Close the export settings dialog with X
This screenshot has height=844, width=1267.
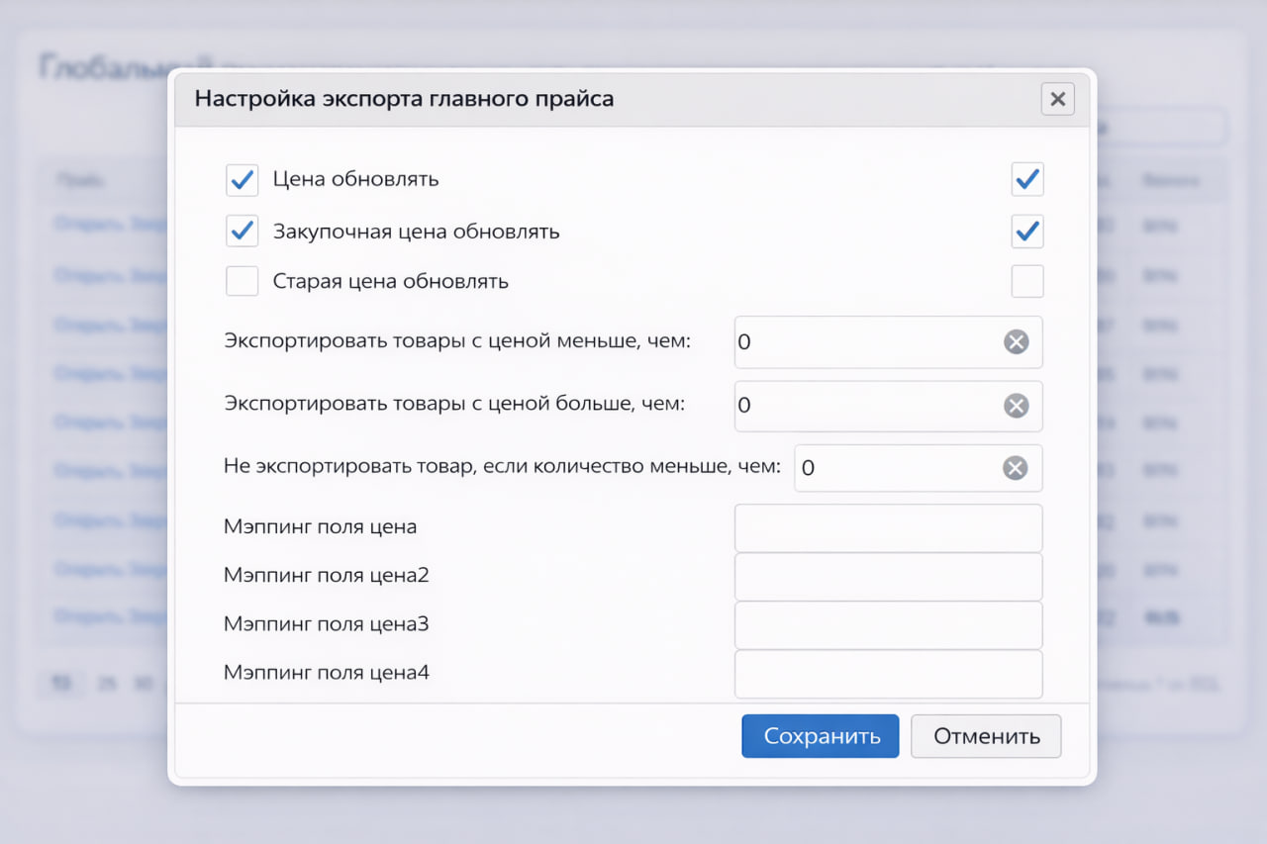1057,99
